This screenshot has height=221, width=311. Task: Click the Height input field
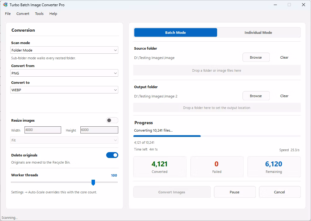click(x=99, y=130)
